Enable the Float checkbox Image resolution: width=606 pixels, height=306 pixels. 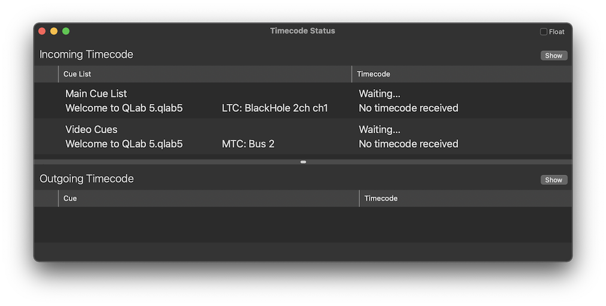point(544,32)
